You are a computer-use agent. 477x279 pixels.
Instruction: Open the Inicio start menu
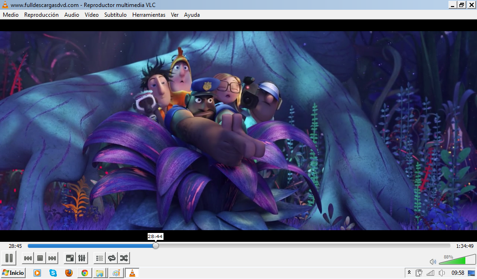click(13, 273)
